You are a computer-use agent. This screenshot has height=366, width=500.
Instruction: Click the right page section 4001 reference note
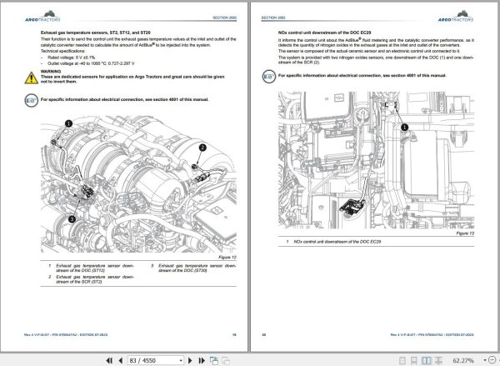(x=362, y=76)
